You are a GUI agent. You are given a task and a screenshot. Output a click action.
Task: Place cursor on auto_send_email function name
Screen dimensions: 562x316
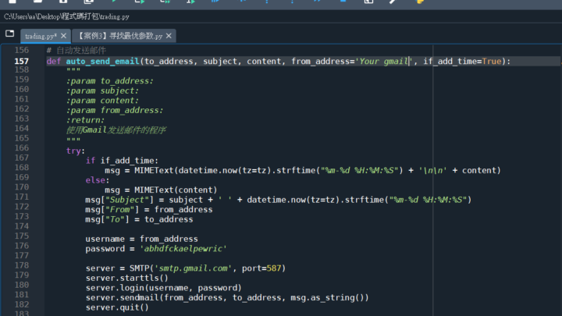coord(103,62)
